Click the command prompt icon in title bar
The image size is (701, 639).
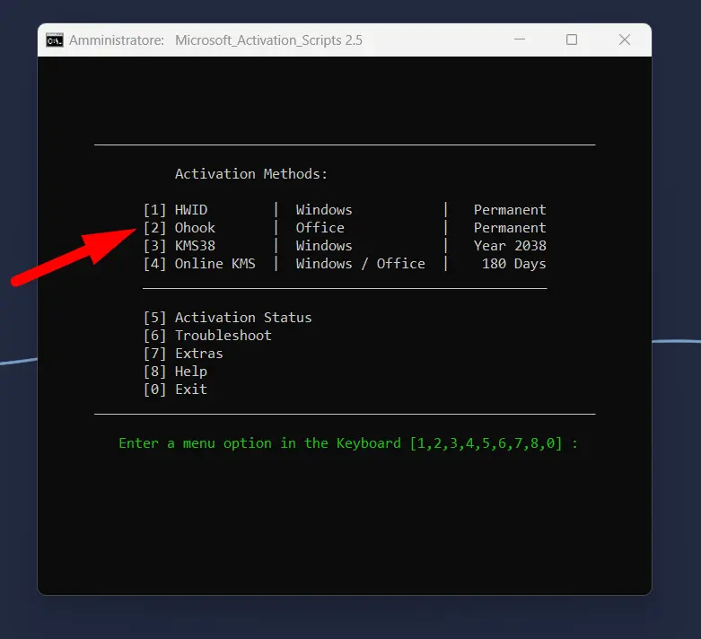(55, 40)
